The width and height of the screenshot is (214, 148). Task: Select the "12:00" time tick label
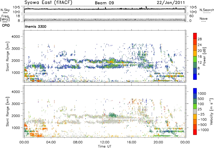coord(105,142)
